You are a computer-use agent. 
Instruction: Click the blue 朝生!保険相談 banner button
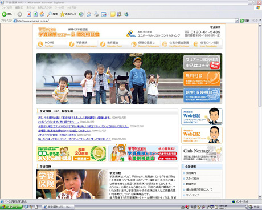tap(202, 95)
